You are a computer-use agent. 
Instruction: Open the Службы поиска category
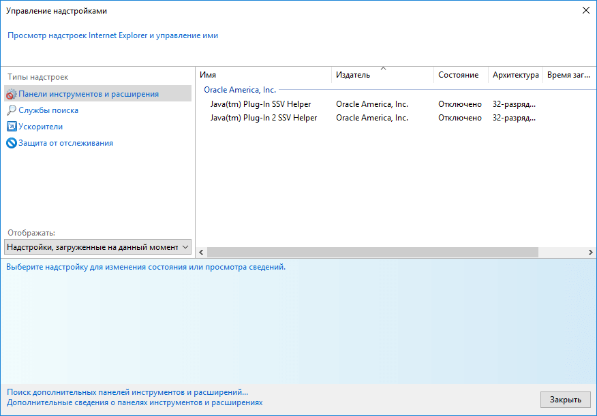(x=48, y=110)
